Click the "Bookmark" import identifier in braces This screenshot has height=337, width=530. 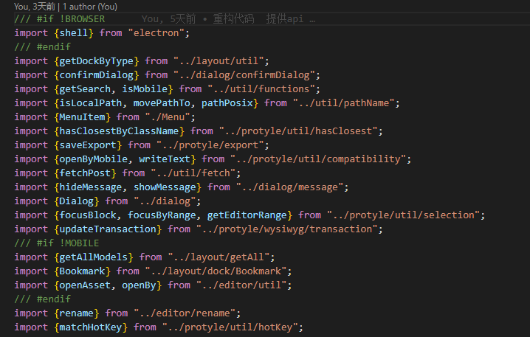click(82, 271)
